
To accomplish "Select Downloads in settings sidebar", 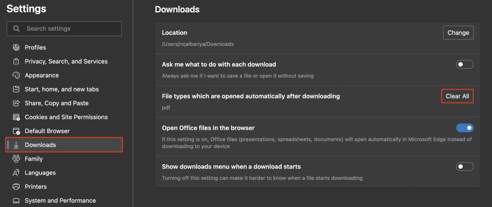I will click(x=64, y=145).
